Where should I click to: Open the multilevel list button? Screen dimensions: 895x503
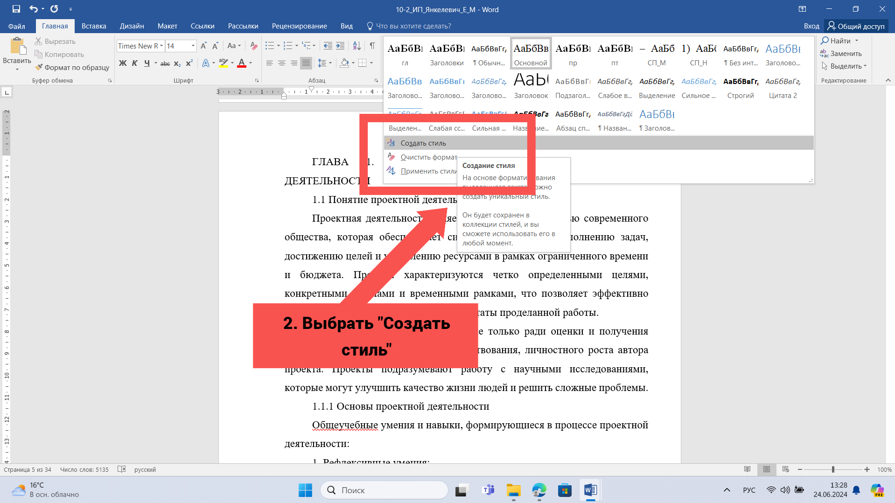306,46
